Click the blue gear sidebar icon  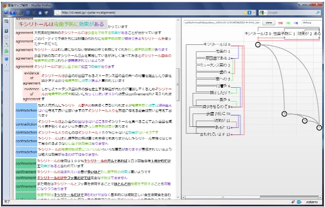coord(6,59)
